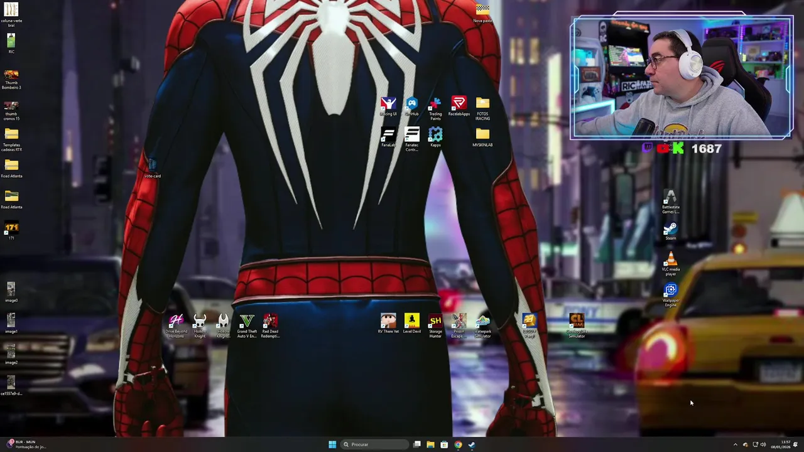Open the RIC desktop file
The height and width of the screenshot is (452, 804).
(x=11, y=43)
